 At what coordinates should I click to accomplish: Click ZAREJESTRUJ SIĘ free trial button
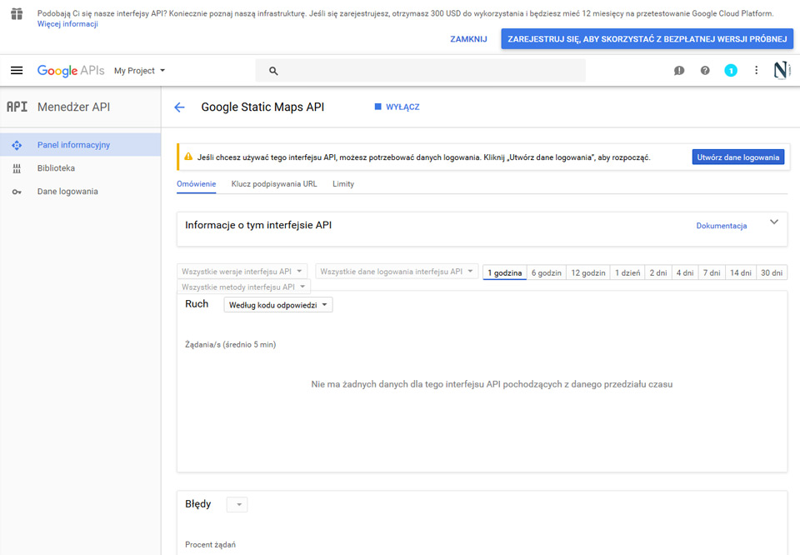tap(647, 39)
